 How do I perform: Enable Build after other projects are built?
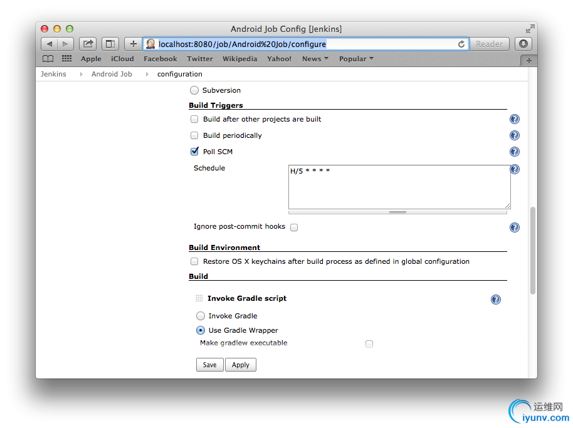point(194,119)
